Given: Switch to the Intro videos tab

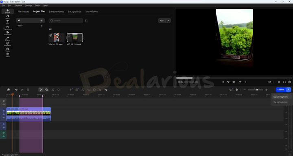Looking at the screenshot, I should [x=92, y=11].
